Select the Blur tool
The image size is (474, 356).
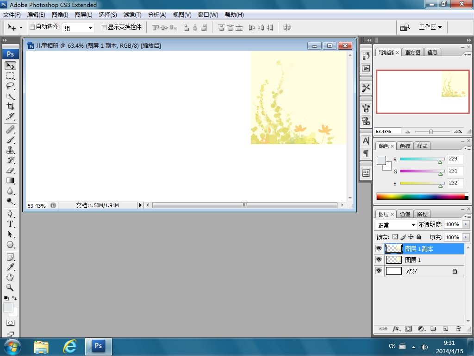coord(11,191)
